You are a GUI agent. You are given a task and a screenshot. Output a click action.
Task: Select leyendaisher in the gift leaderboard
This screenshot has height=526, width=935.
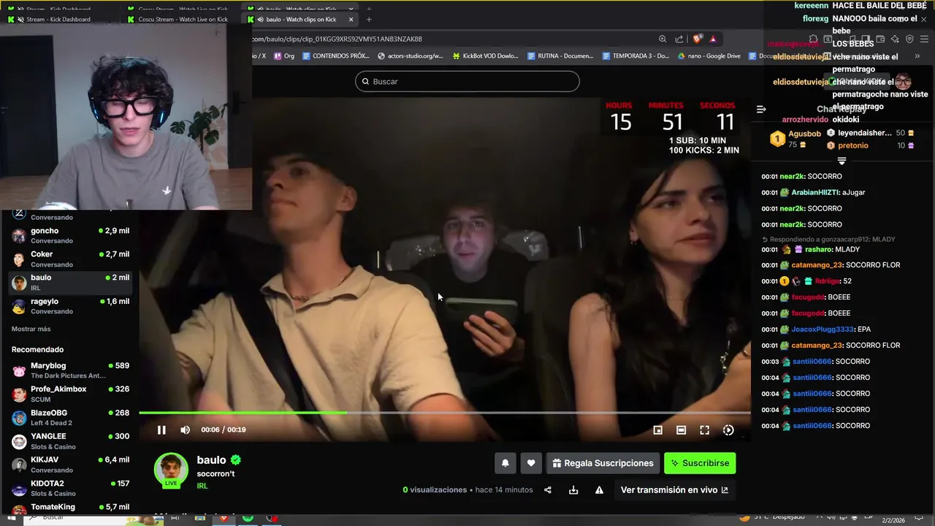click(865, 133)
